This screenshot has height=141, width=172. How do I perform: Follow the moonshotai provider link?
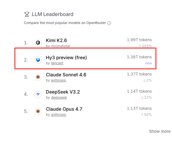(x=61, y=46)
